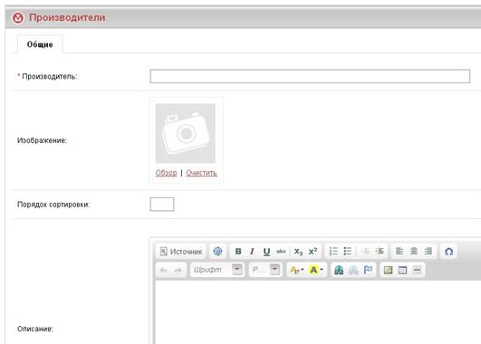Click inside the description editor text area
Viewport: 481px width, 344px height.
tap(318, 312)
